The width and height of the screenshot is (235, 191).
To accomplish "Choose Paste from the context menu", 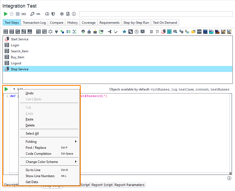I will [x=29, y=119].
